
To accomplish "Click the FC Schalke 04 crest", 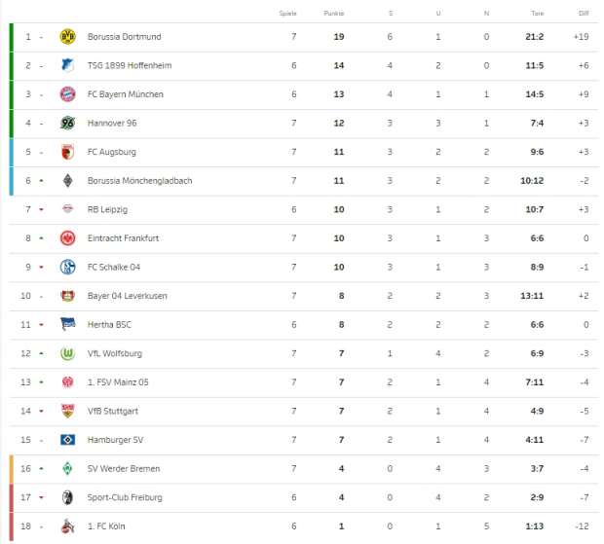I will coord(68,267).
